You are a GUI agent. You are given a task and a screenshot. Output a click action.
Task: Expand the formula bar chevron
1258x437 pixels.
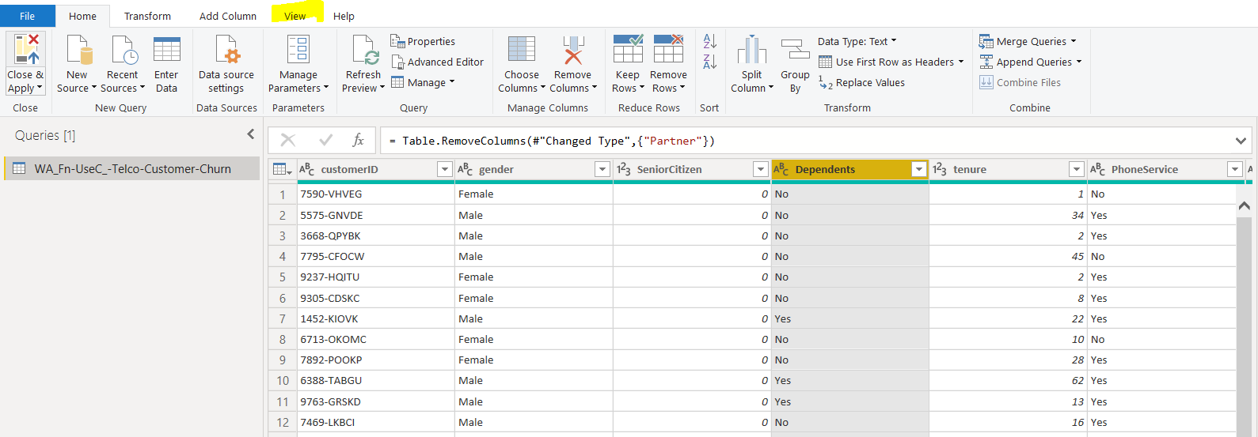(1241, 141)
